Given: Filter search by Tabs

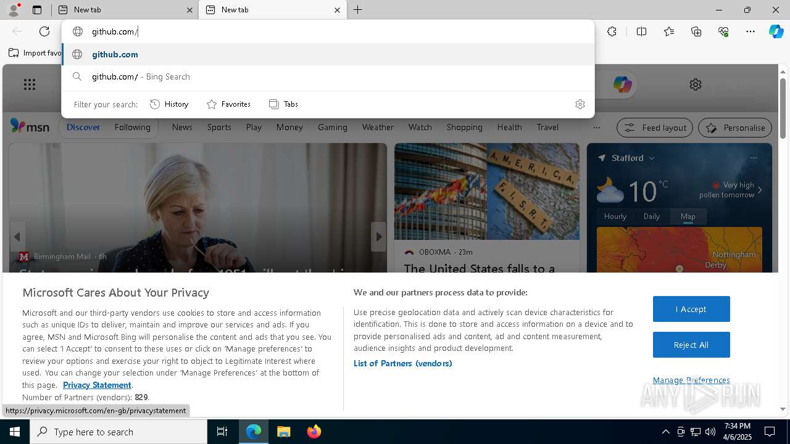Looking at the screenshot, I should [284, 104].
